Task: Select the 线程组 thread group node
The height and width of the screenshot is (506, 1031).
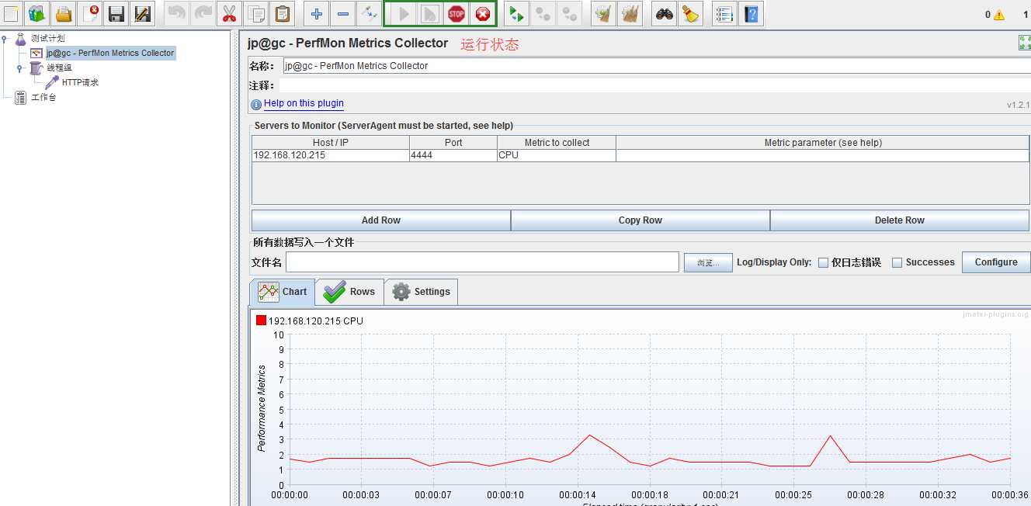Action: point(59,68)
